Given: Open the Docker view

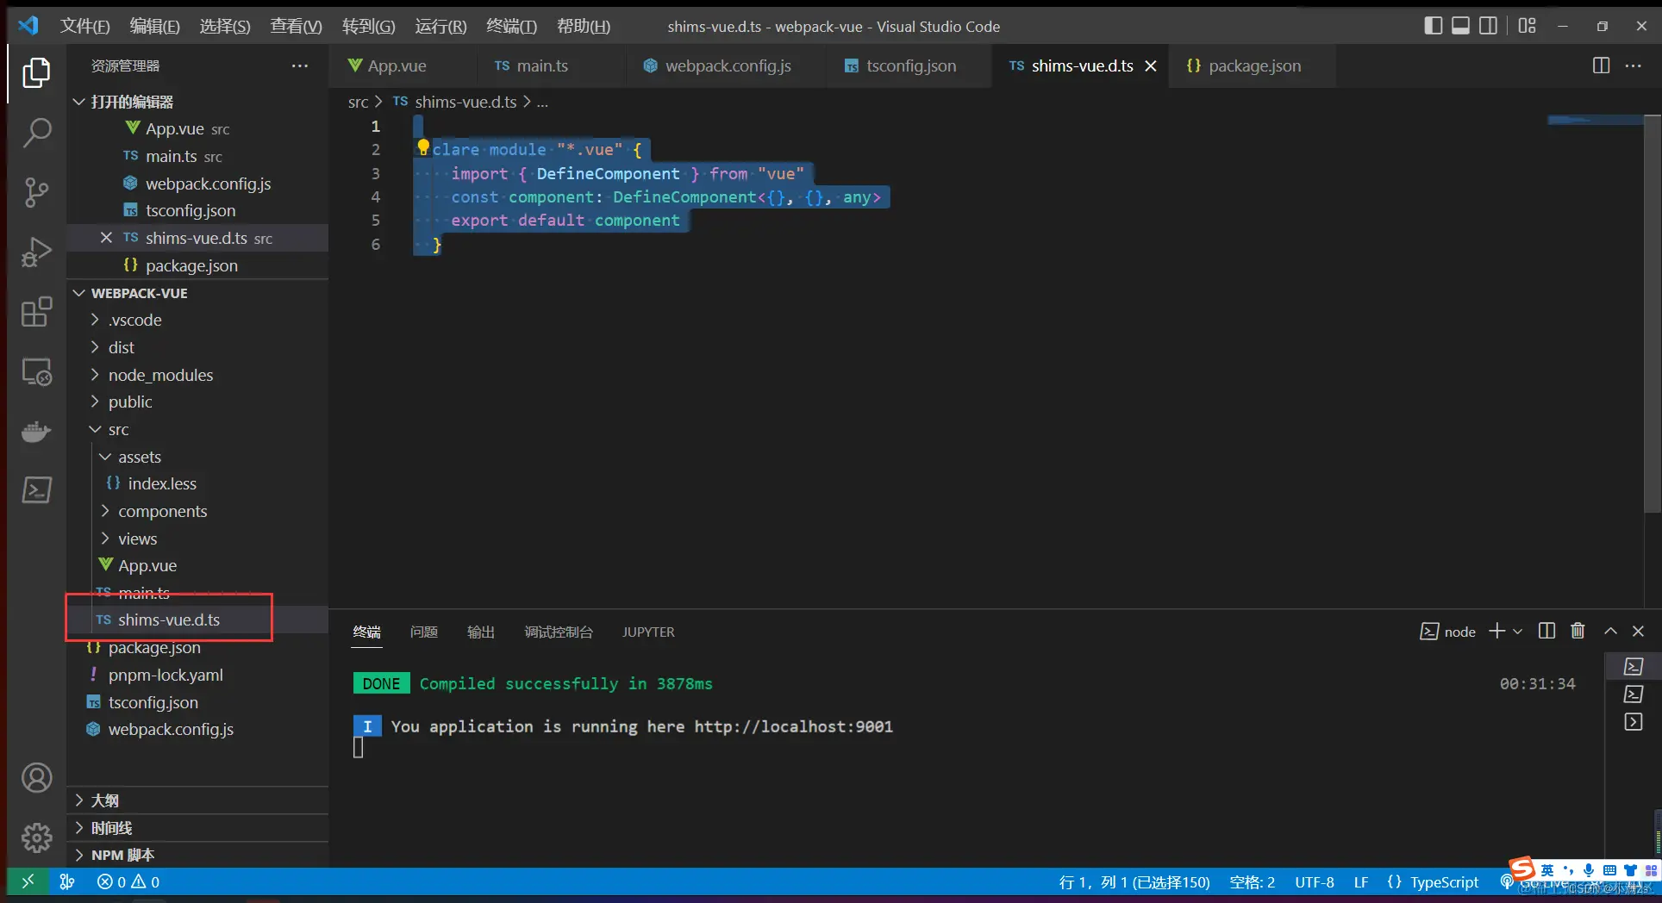Looking at the screenshot, I should [36, 431].
